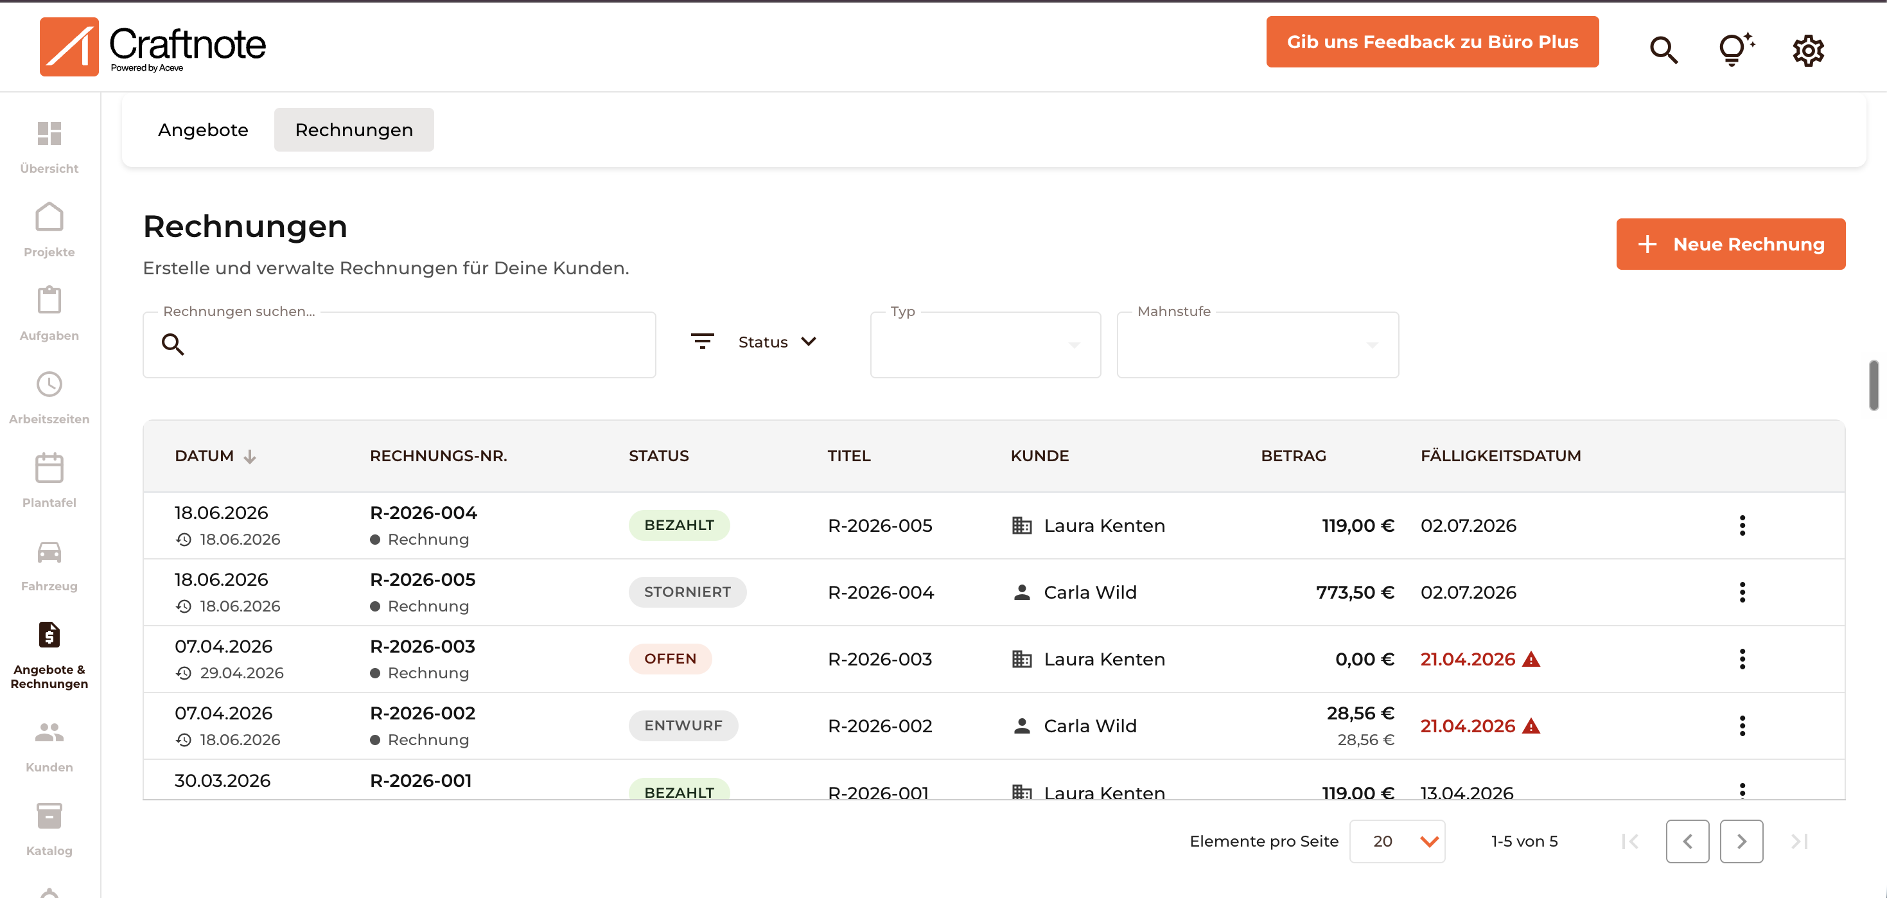Jump to first page of results

(1631, 841)
